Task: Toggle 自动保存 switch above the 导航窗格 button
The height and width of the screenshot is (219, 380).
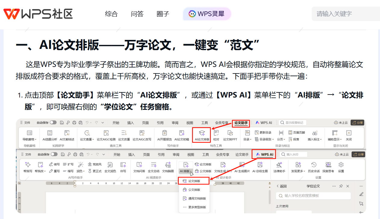Action: [x=53, y=122]
